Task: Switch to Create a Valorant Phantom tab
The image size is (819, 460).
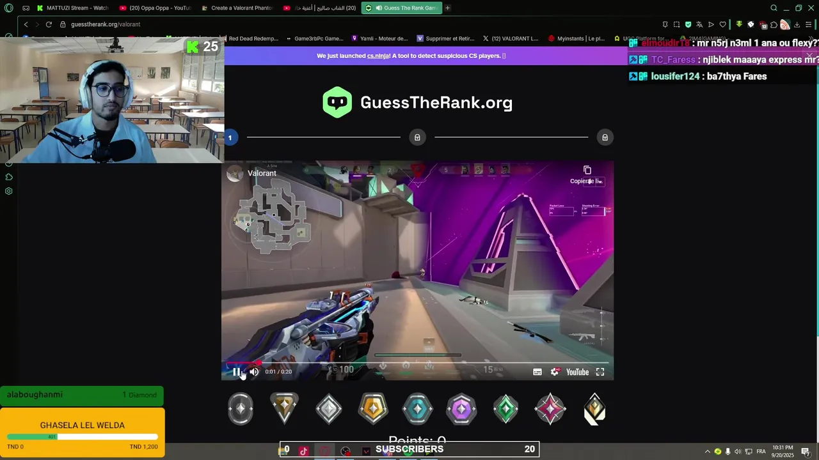Action: pyautogui.click(x=237, y=8)
